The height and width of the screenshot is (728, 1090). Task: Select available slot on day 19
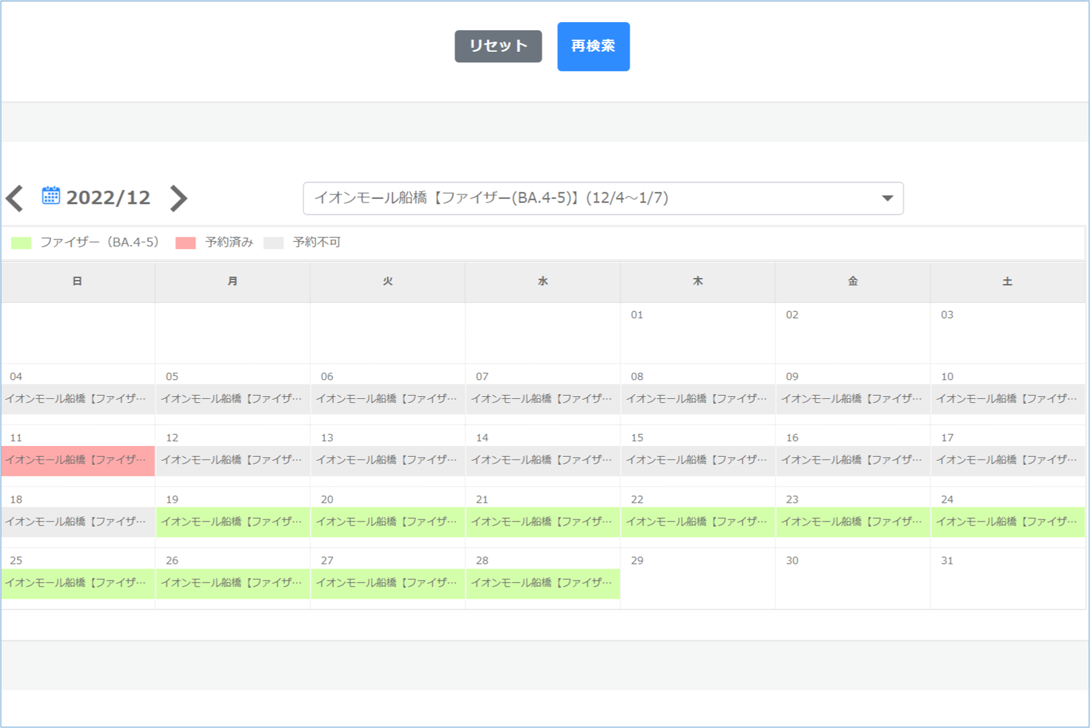[x=233, y=522]
